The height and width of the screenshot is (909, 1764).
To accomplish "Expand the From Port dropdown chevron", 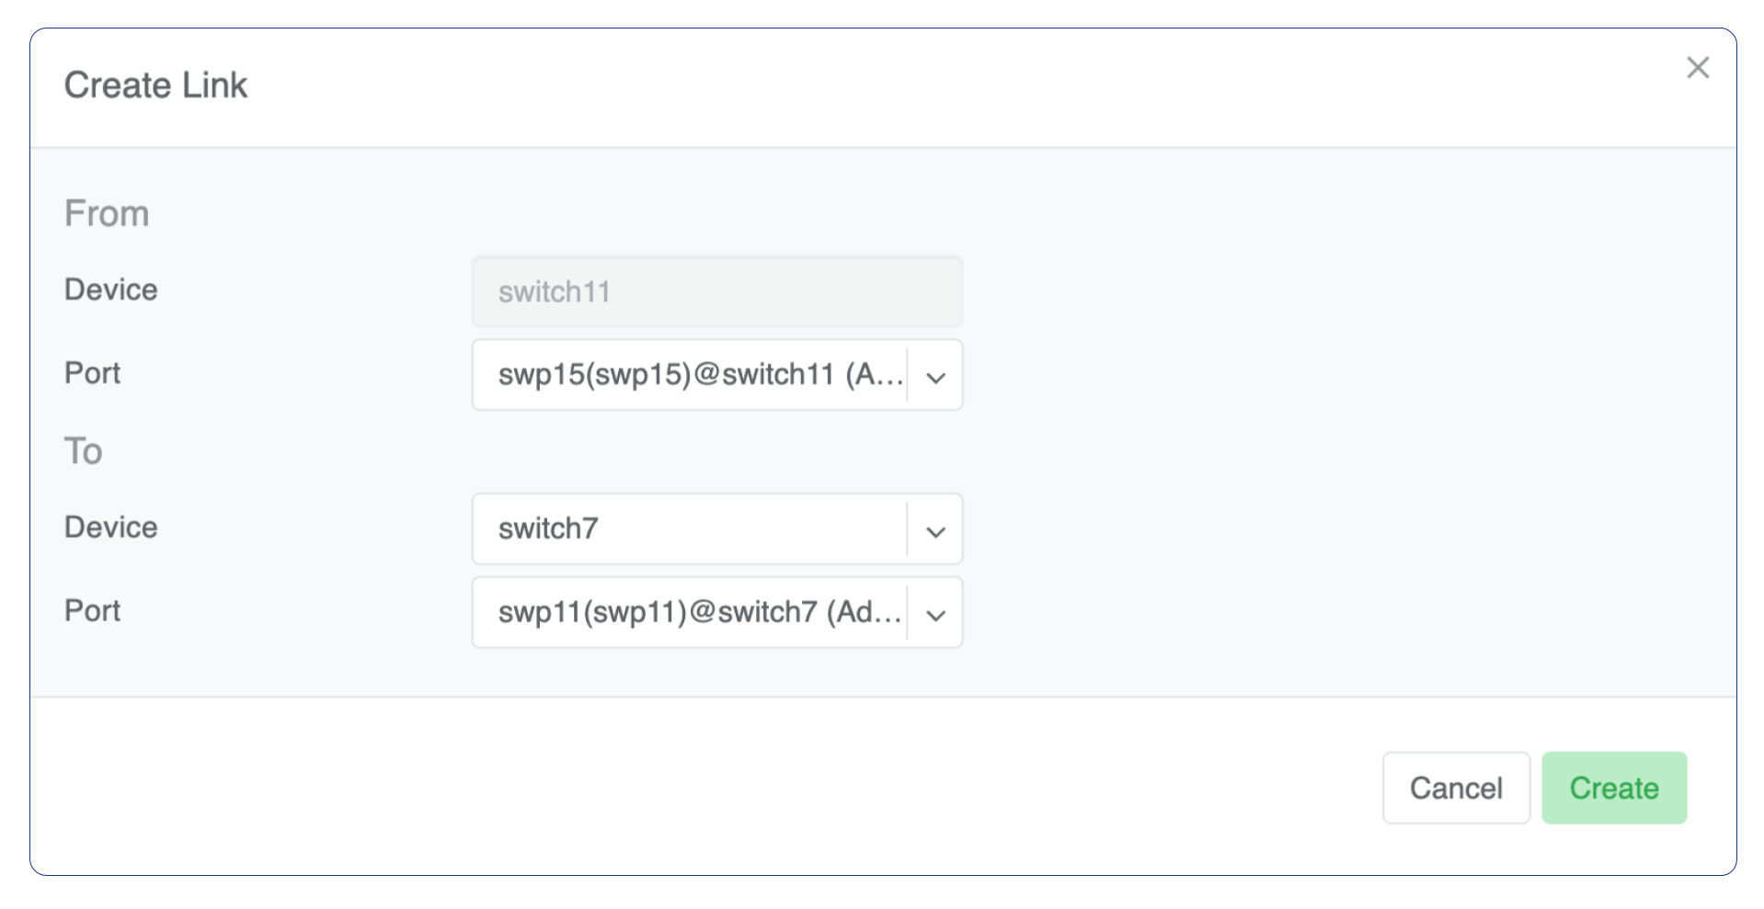I will click(935, 376).
